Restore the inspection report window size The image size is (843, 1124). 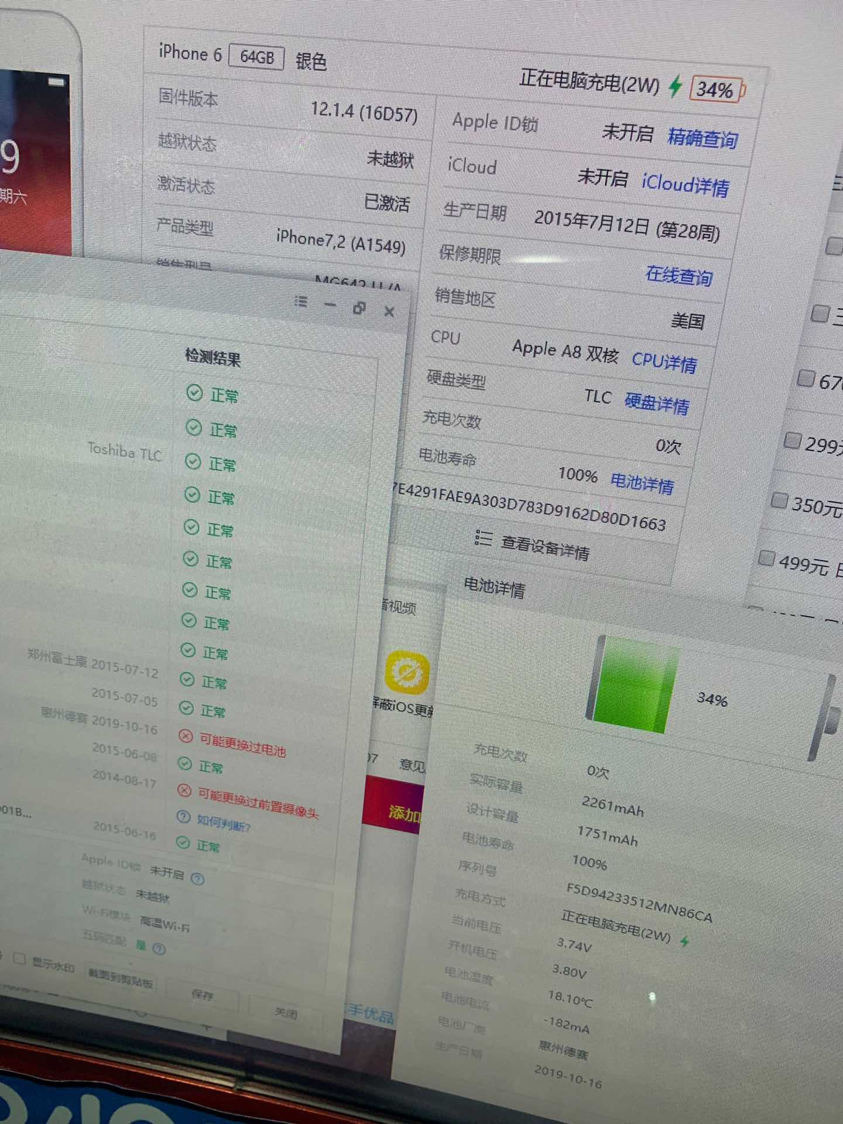[x=359, y=307]
